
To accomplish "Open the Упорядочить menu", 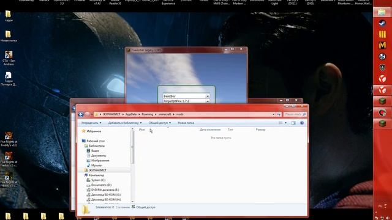I will tap(91, 123).
